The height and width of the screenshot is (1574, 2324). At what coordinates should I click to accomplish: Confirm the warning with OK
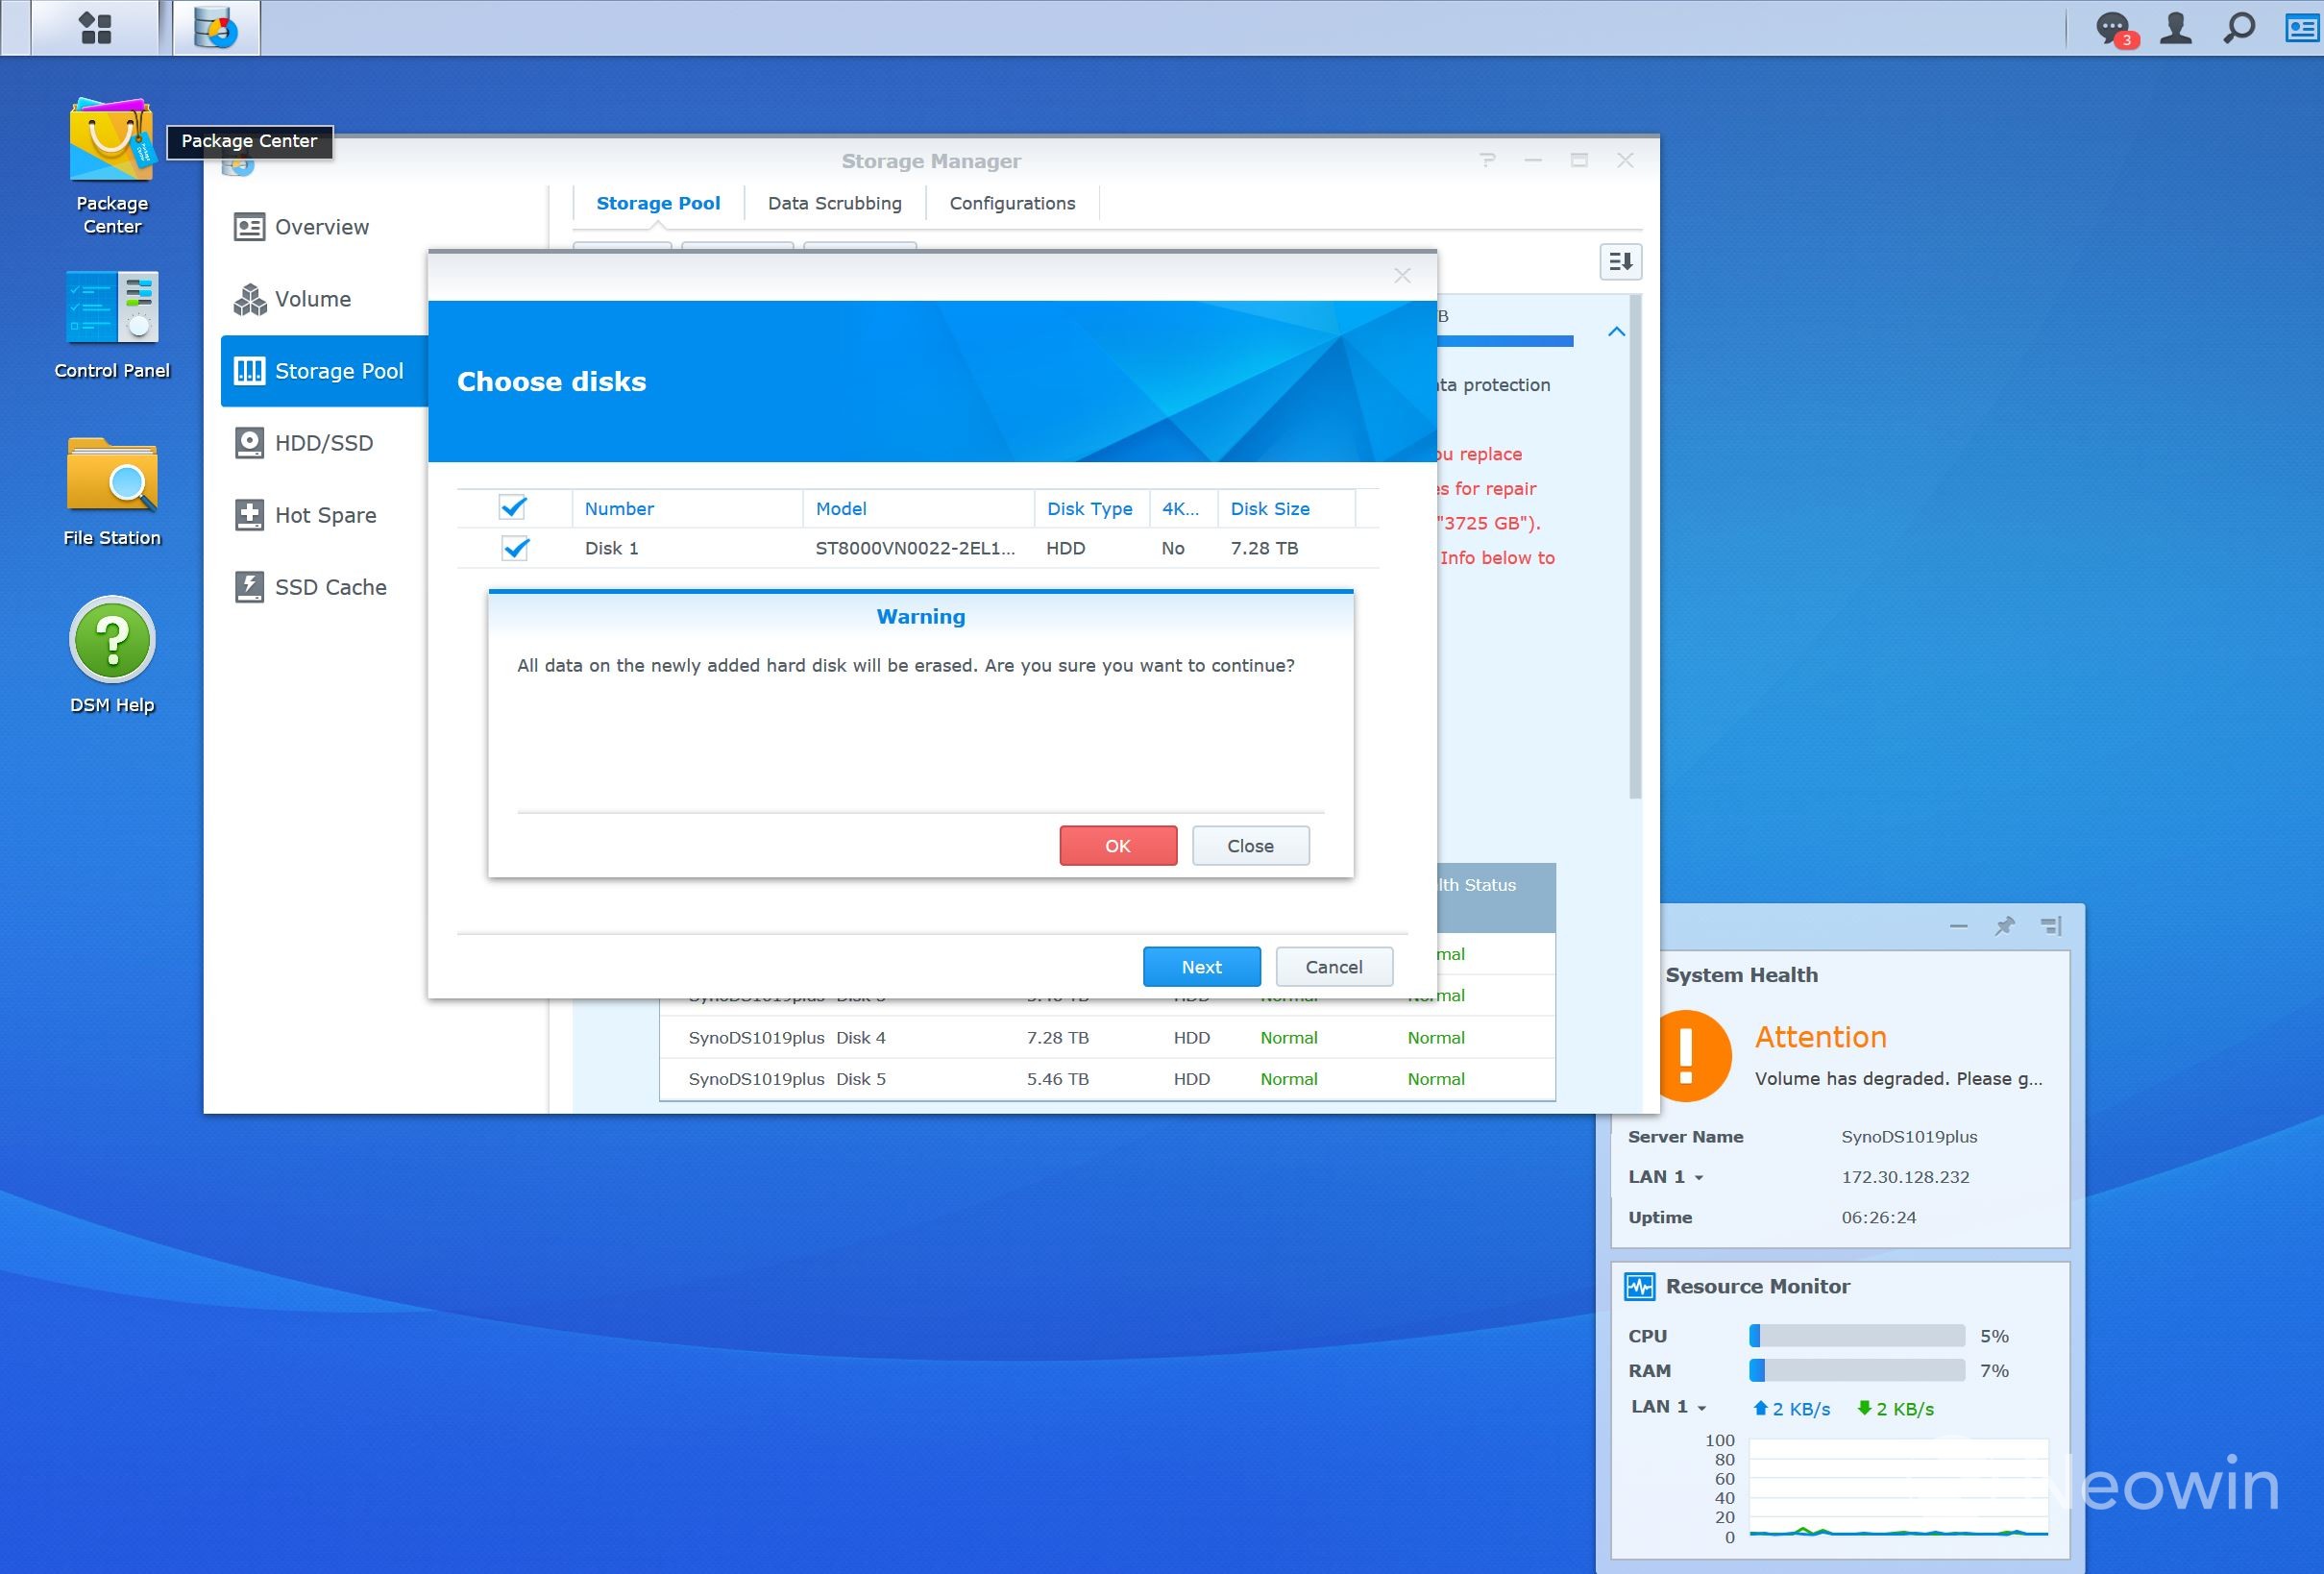pyautogui.click(x=1118, y=845)
